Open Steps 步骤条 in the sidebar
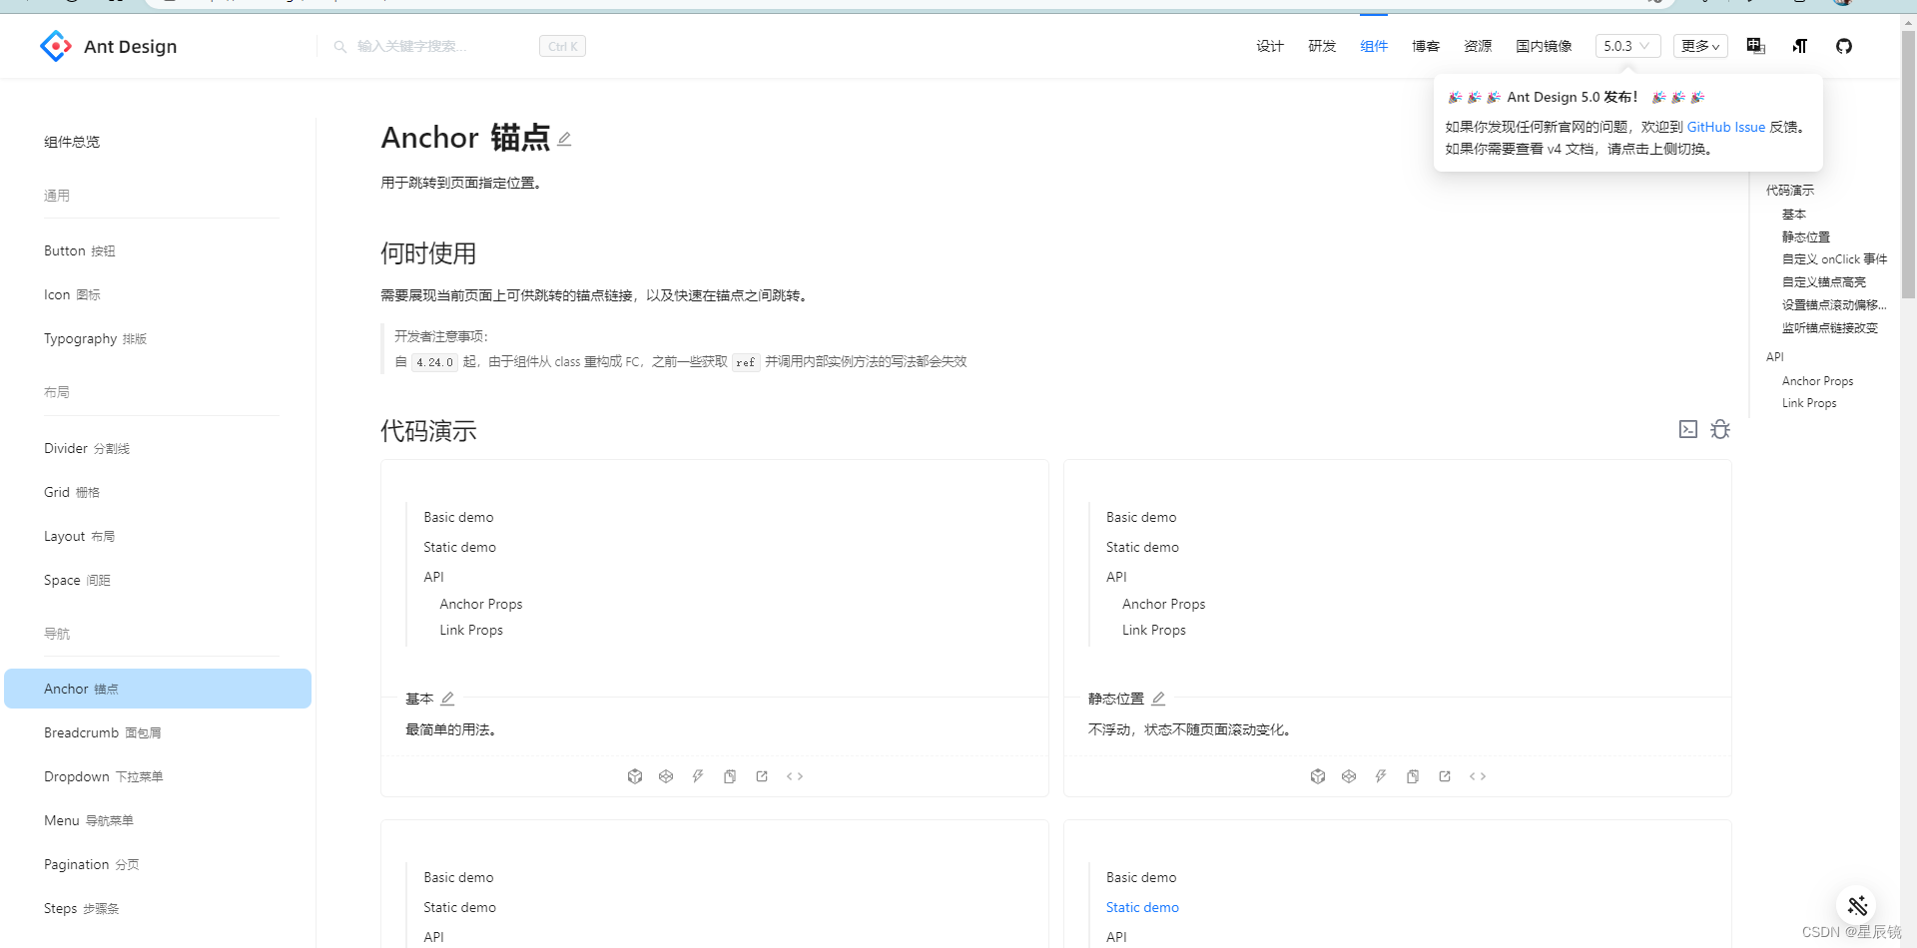This screenshot has width=1917, height=948. click(x=158, y=908)
